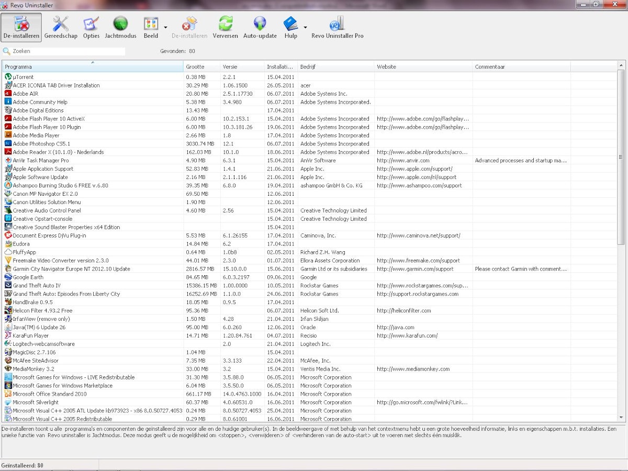This screenshot has height=471, width=628.
Task: Click the µTorrent program icon
Action: click(8, 77)
